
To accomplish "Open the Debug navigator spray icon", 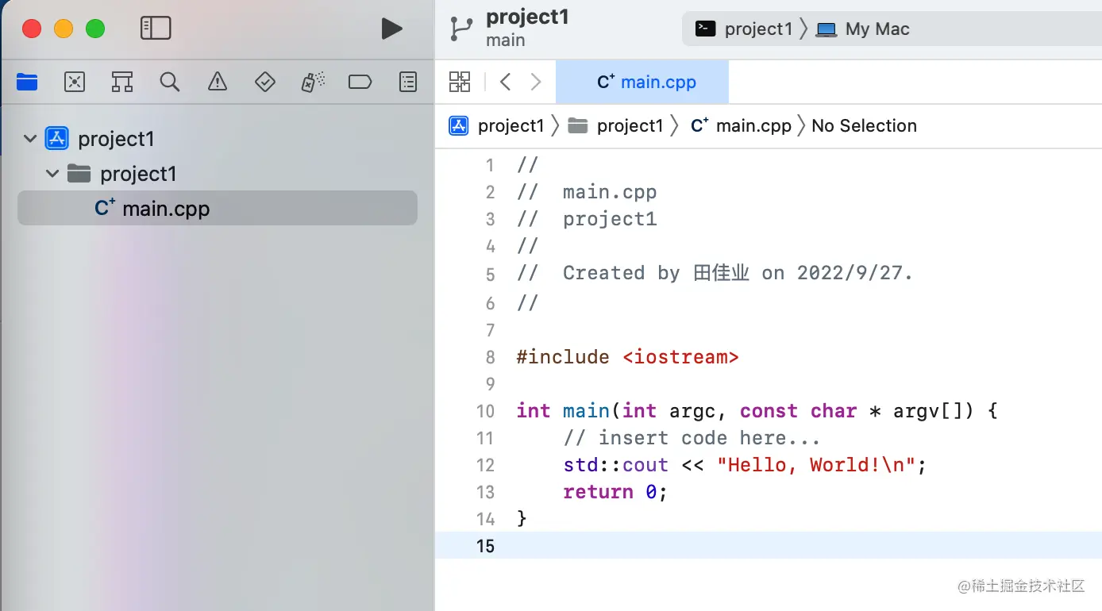I will click(313, 81).
